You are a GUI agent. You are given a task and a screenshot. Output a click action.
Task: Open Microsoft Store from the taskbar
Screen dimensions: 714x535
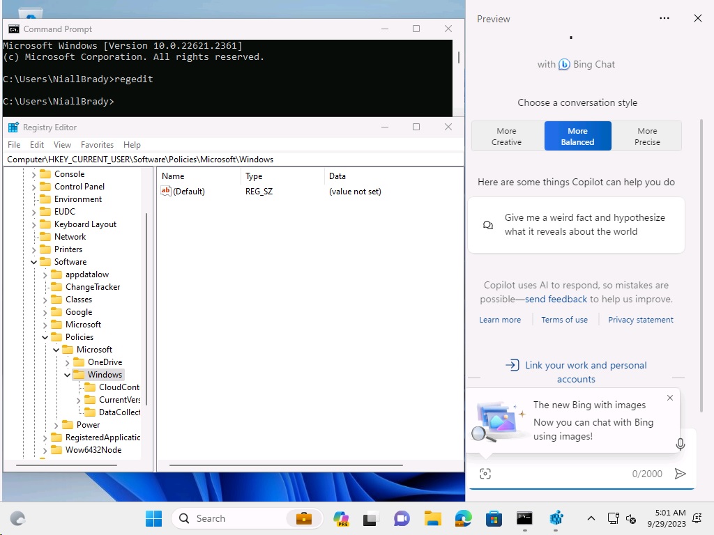click(494, 518)
